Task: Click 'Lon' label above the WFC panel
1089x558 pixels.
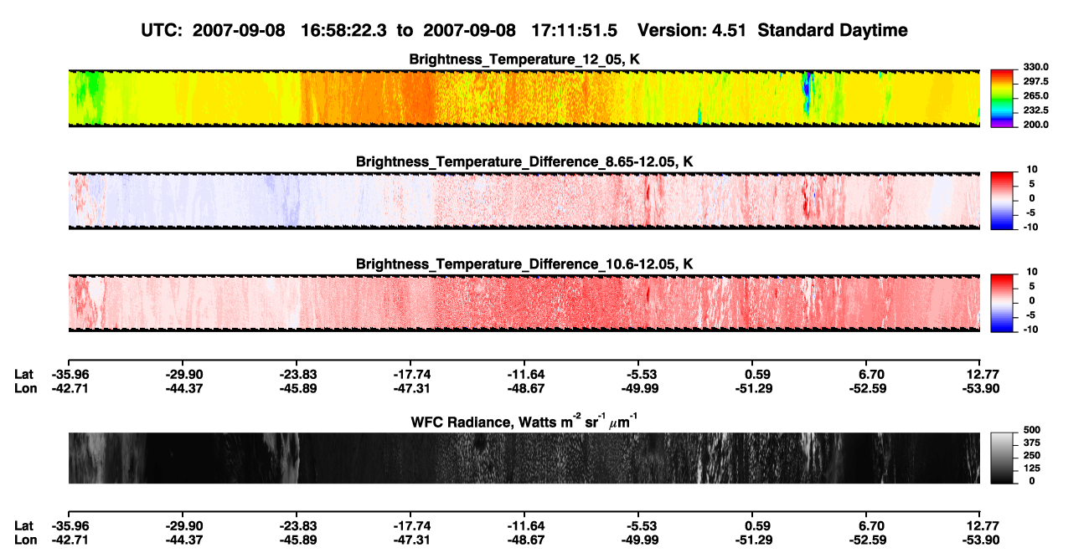Action: (25, 387)
